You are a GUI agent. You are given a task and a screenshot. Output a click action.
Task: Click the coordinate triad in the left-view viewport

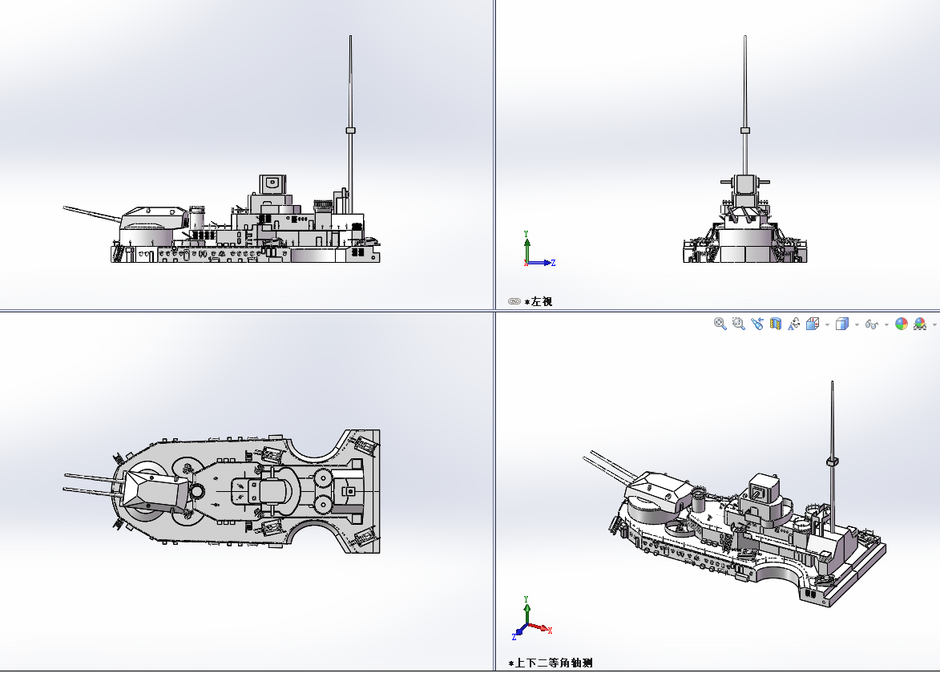(x=539, y=249)
